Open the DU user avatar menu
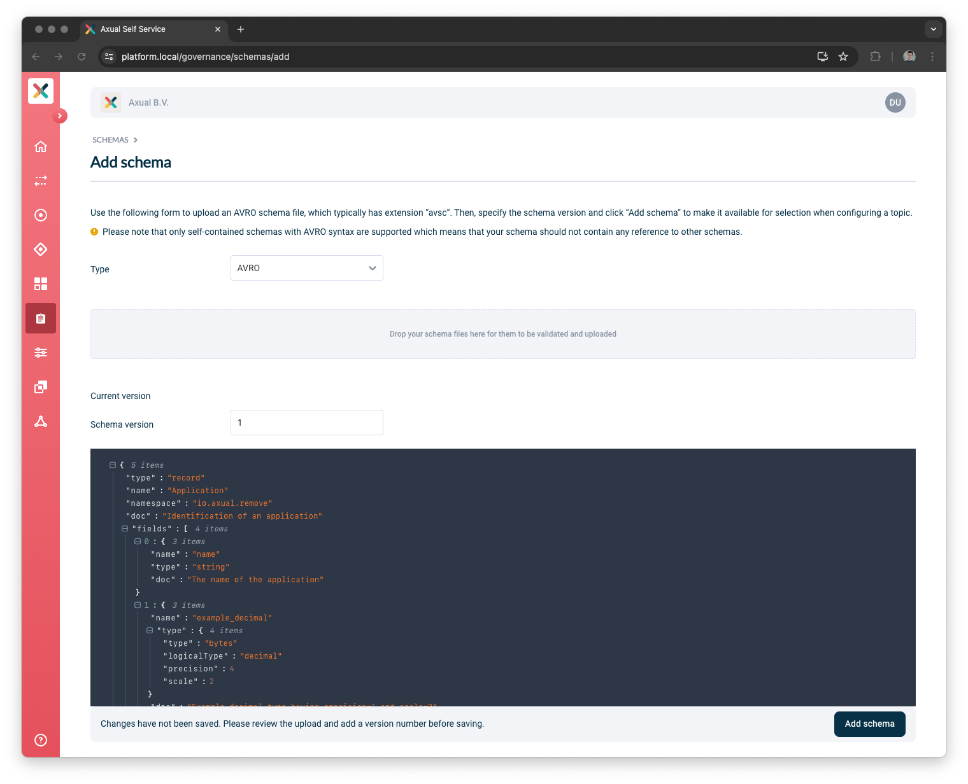The height and width of the screenshot is (784, 968). pyautogui.click(x=895, y=102)
